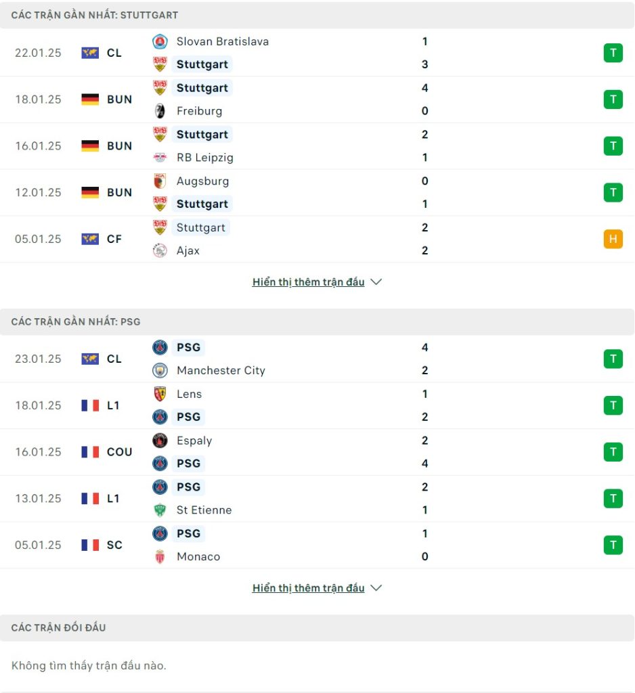Click the French flag beside SC
Screen dimensions: 635x693
point(90,545)
